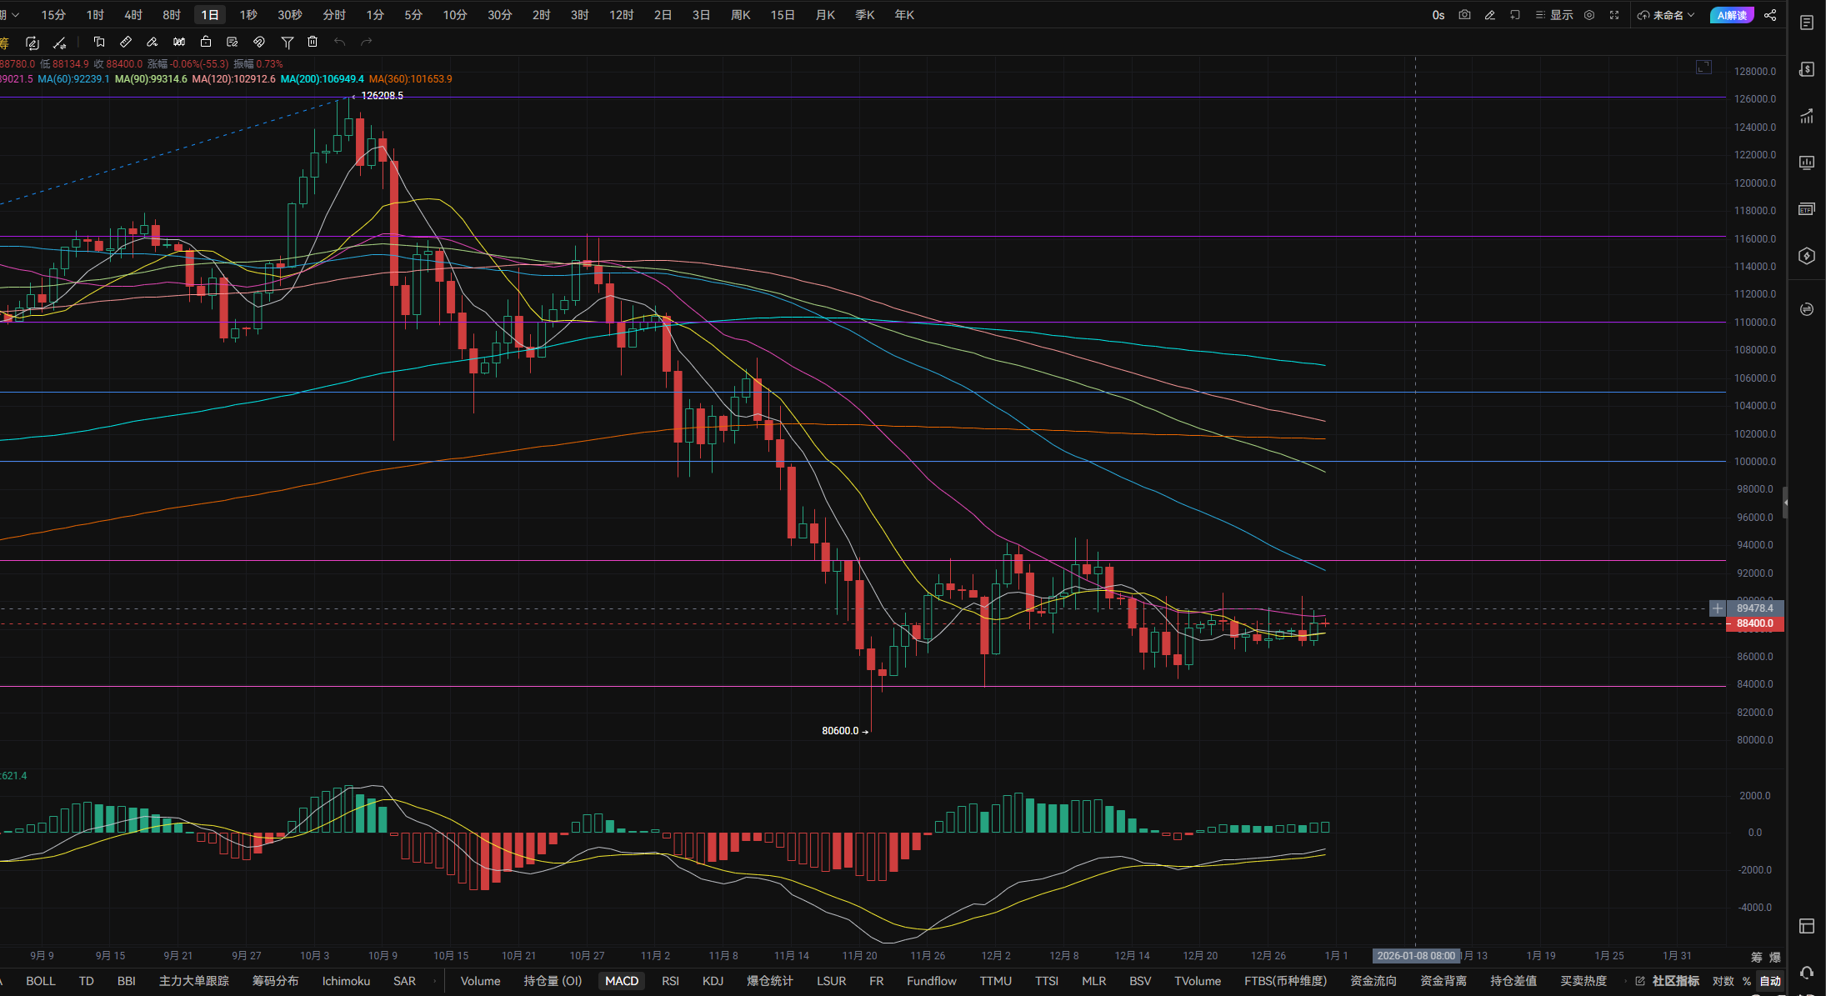Click the trash delete drawings icon
The image size is (1826, 996).
click(313, 42)
